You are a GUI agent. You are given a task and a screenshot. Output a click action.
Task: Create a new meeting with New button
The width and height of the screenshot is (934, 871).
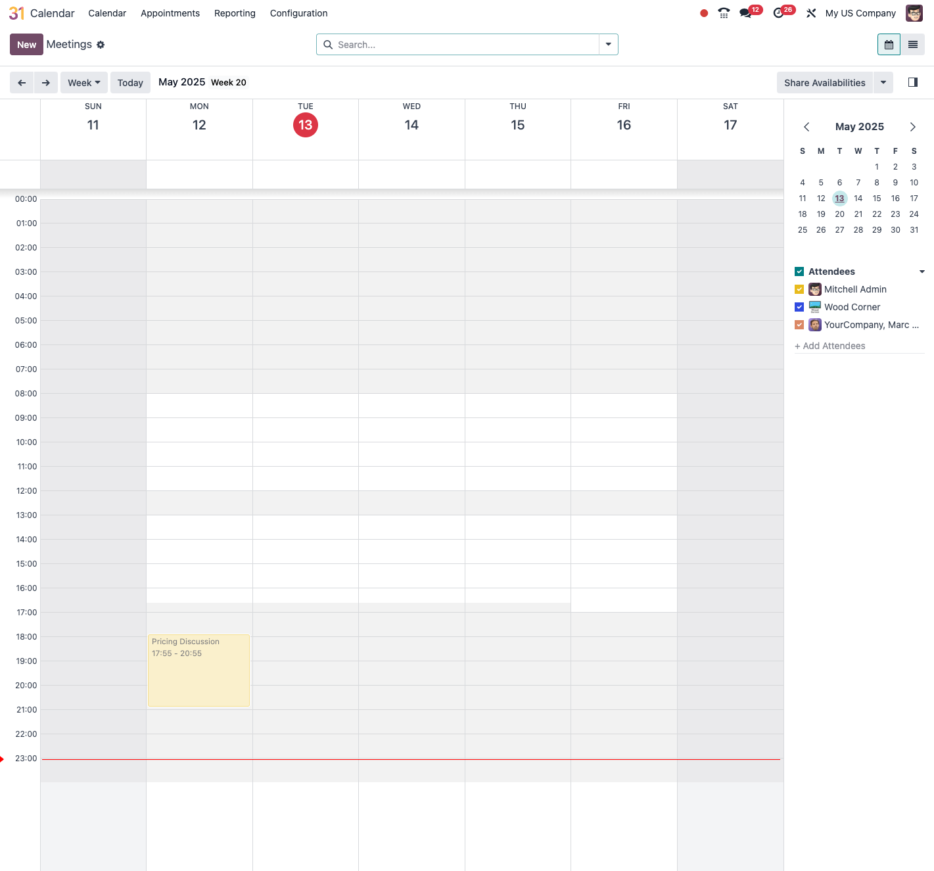click(x=26, y=45)
